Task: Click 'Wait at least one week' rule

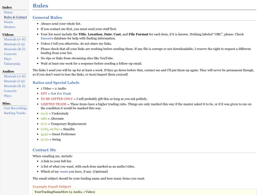Action: [x=91, y=64]
